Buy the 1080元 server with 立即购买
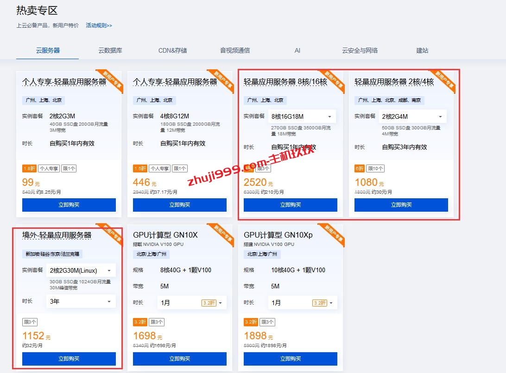This screenshot has height=373, width=506. pyautogui.click(x=401, y=205)
